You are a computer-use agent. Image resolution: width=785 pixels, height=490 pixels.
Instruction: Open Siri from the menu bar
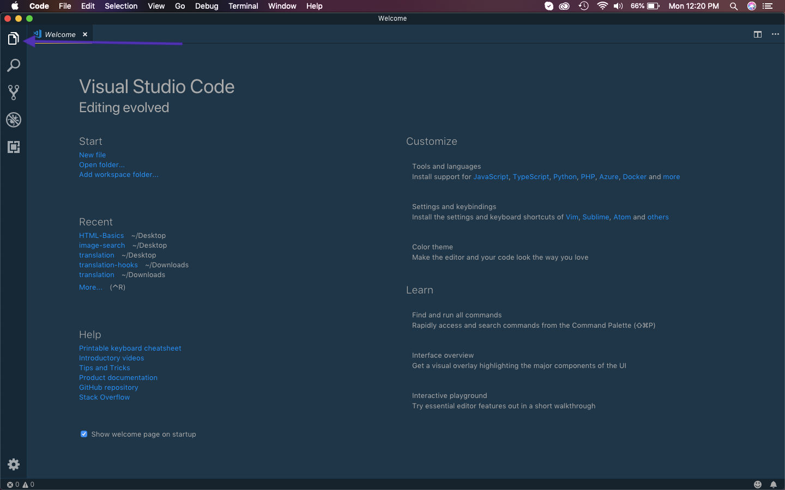[752, 6]
